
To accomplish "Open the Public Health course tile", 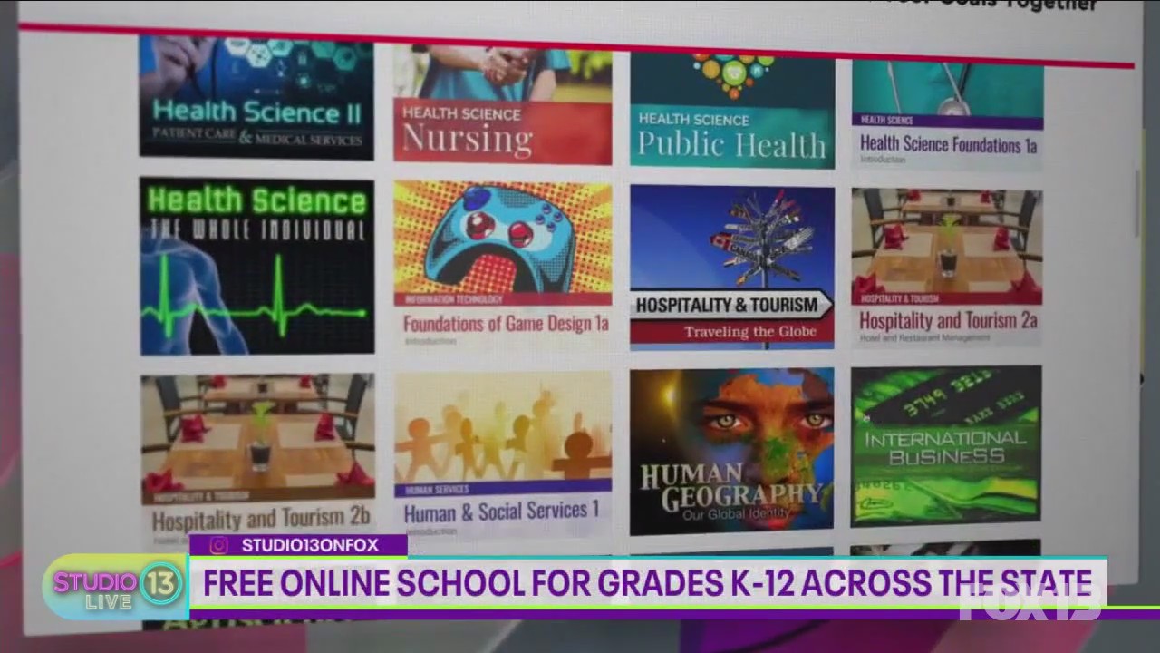I will pos(731,109).
